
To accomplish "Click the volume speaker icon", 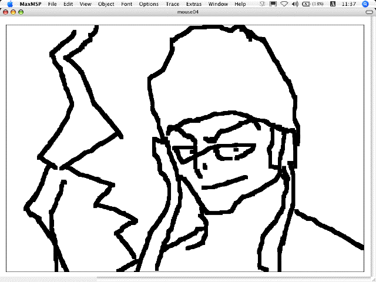I will pos(295,4).
